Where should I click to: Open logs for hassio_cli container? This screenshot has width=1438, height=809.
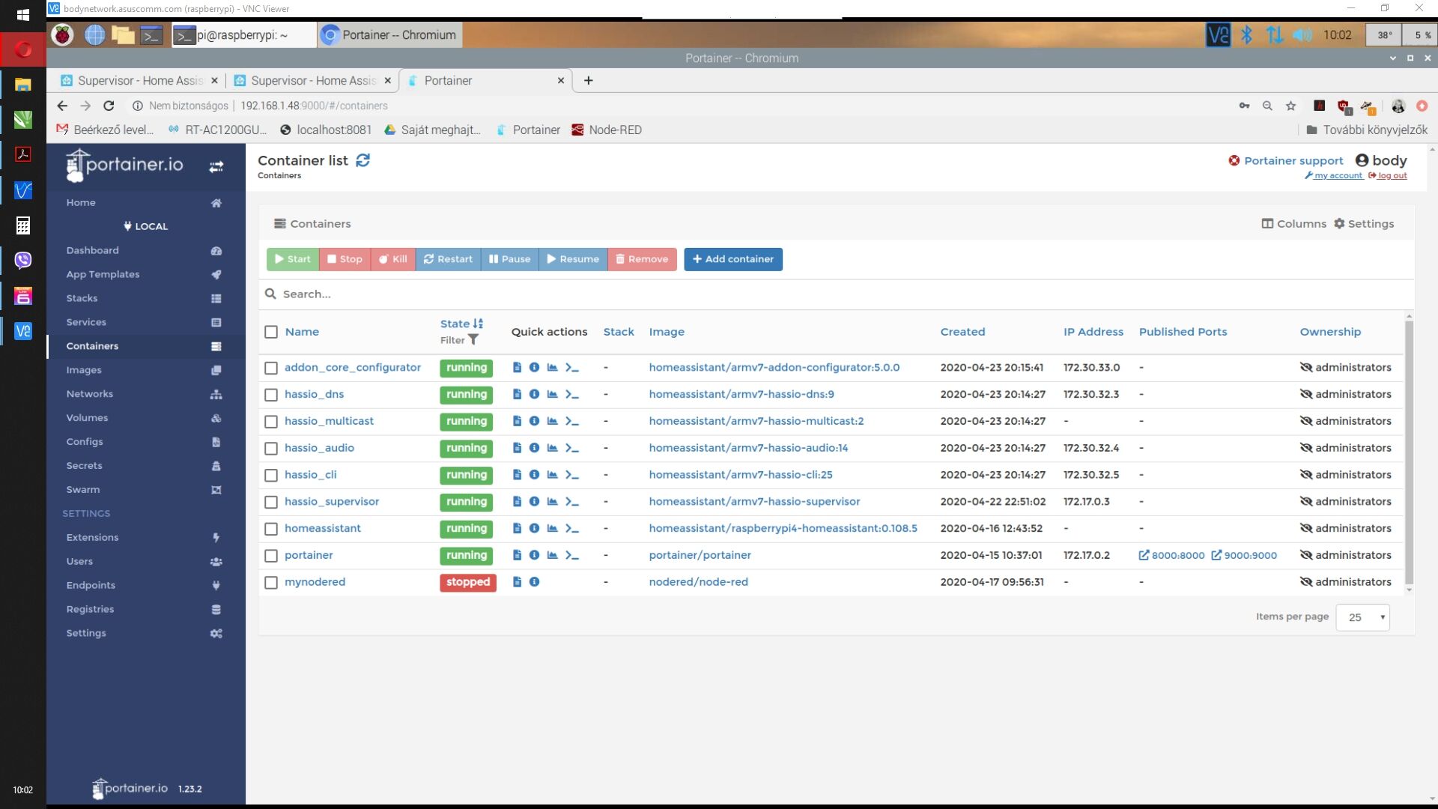point(517,474)
